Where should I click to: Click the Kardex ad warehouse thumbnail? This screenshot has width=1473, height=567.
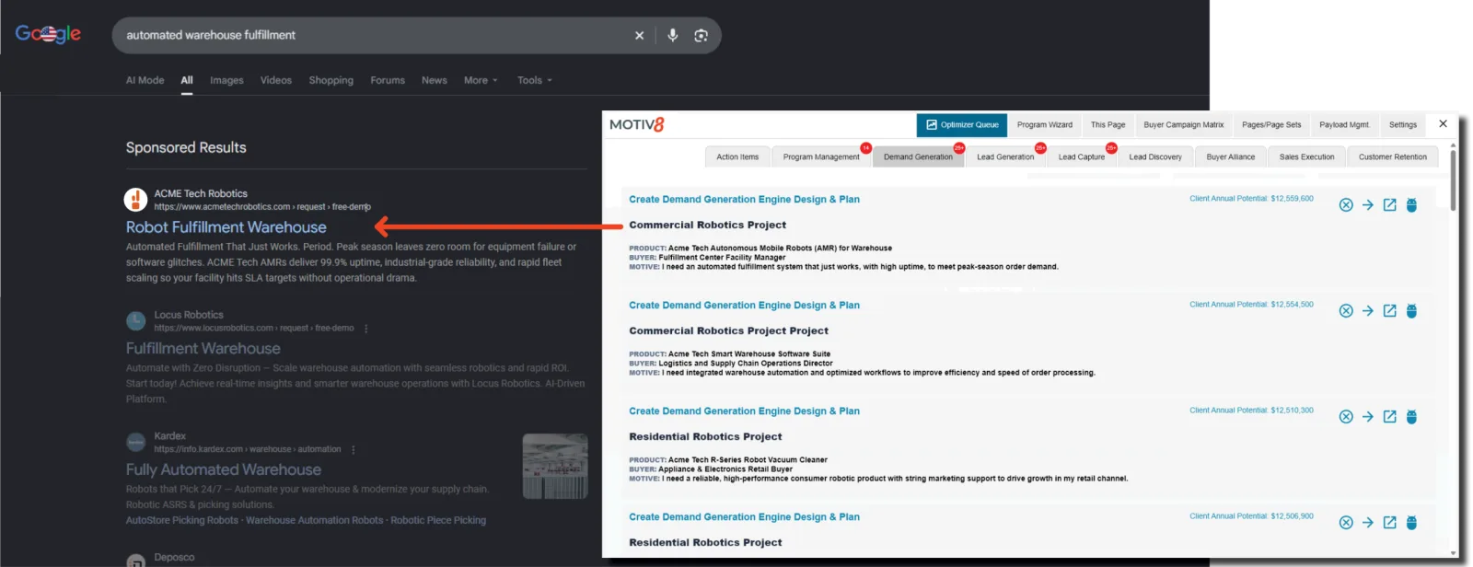point(555,467)
